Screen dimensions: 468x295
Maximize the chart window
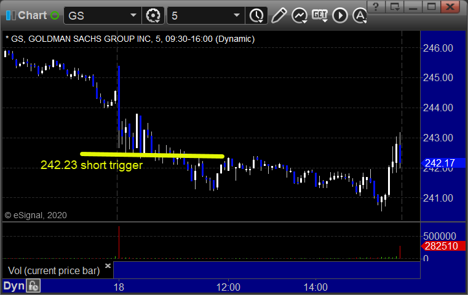[x=431, y=7]
